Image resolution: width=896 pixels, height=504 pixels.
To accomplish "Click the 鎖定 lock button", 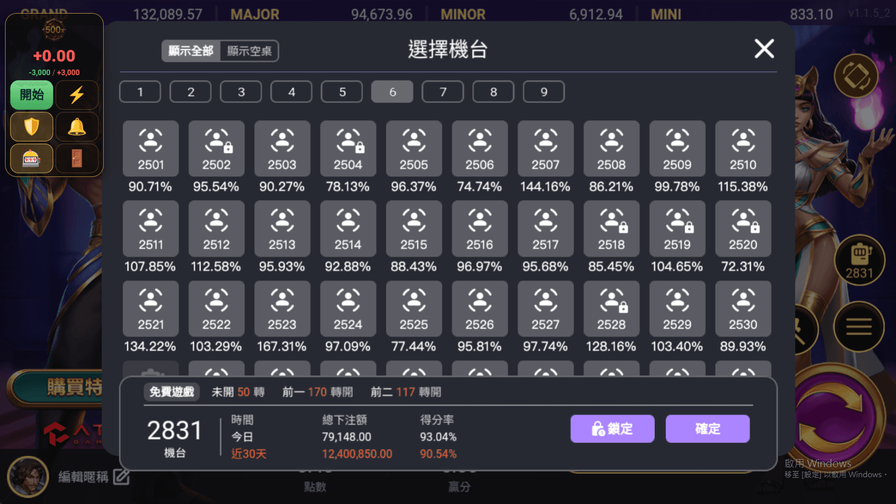I will pyautogui.click(x=612, y=429).
